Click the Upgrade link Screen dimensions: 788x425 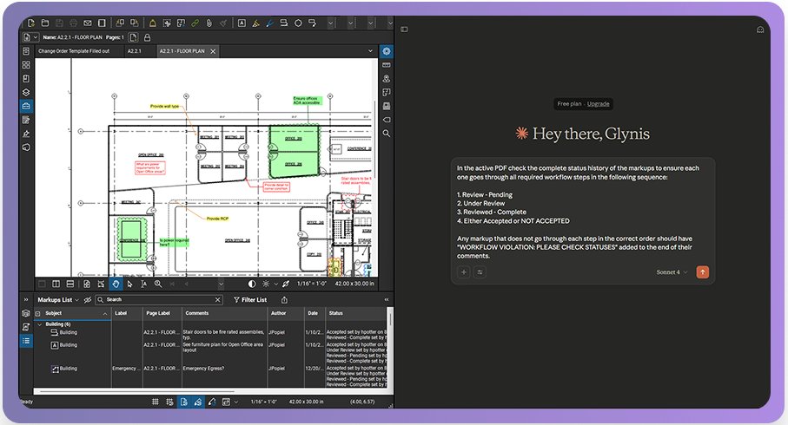coord(598,104)
